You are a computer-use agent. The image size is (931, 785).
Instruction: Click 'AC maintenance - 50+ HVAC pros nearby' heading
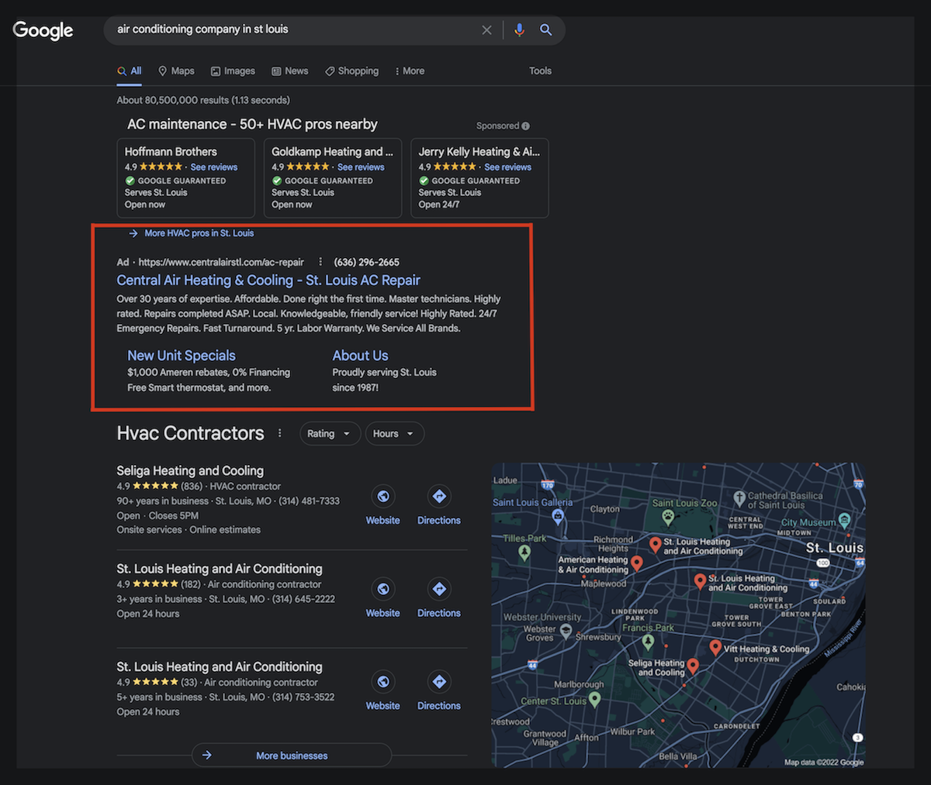coord(252,124)
